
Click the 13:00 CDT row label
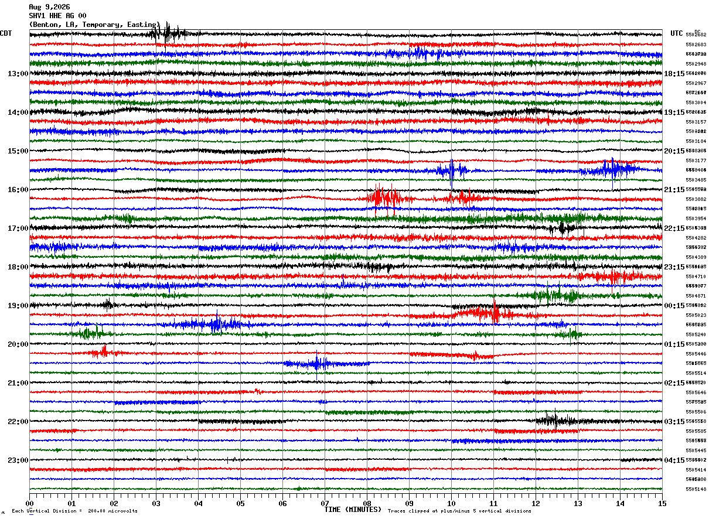(18, 73)
